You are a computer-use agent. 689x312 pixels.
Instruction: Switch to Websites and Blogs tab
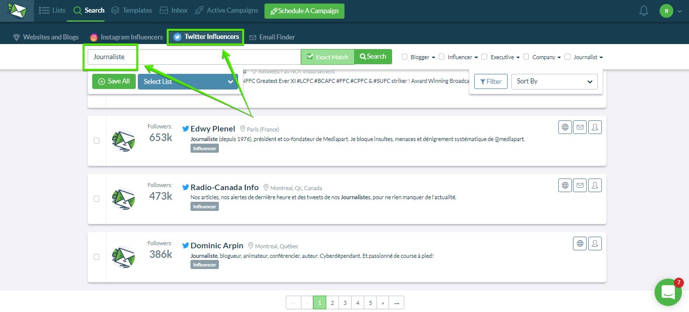[46, 37]
